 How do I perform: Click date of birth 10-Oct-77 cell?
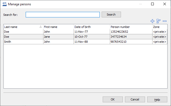tap(92, 37)
